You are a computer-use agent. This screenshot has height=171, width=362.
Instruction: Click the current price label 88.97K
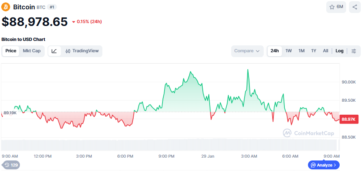[349, 119]
